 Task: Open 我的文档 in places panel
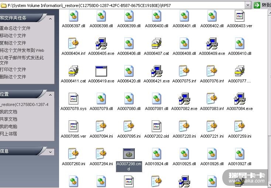click(8, 112)
